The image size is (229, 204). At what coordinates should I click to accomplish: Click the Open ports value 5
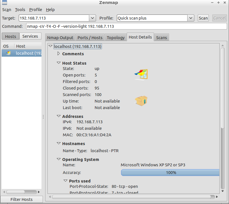pos(96,75)
